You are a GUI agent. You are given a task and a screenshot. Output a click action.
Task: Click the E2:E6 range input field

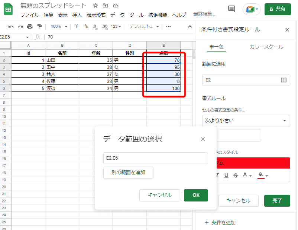tap(155, 158)
